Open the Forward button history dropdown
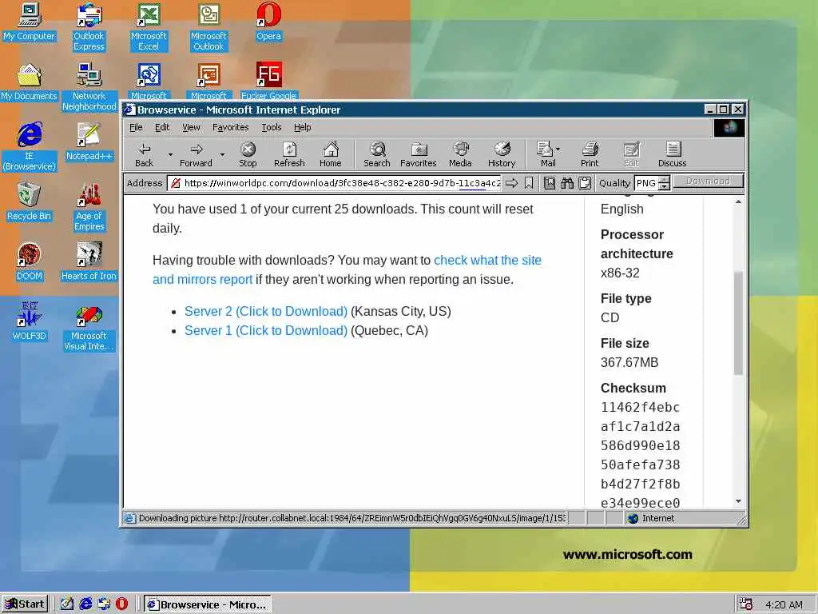The height and width of the screenshot is (614, 818). 222,155
